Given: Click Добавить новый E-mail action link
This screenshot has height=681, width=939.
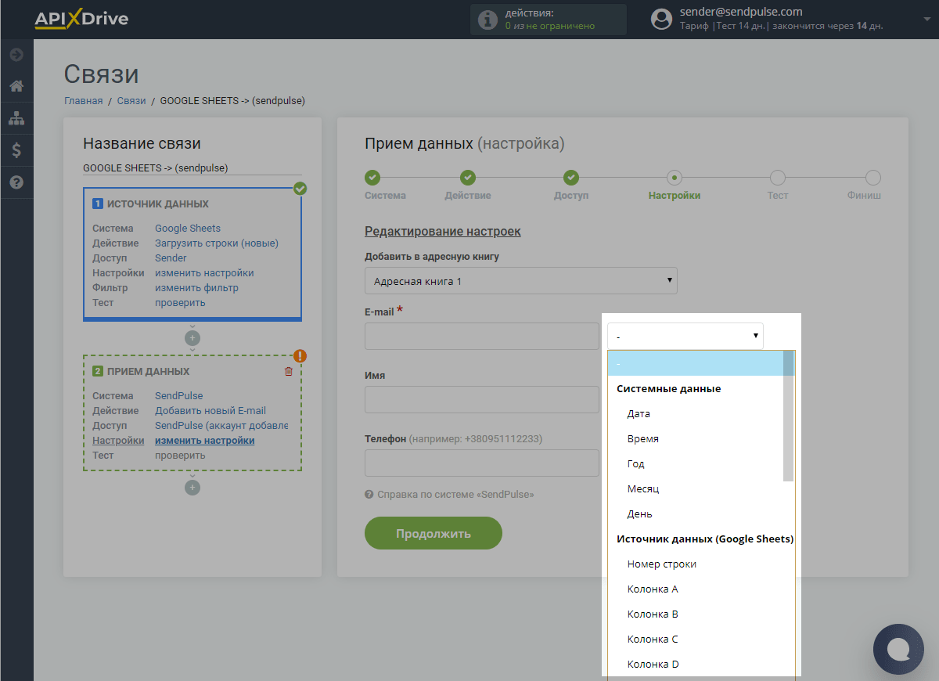Looking at the screenshot, I should pos(210,411).
